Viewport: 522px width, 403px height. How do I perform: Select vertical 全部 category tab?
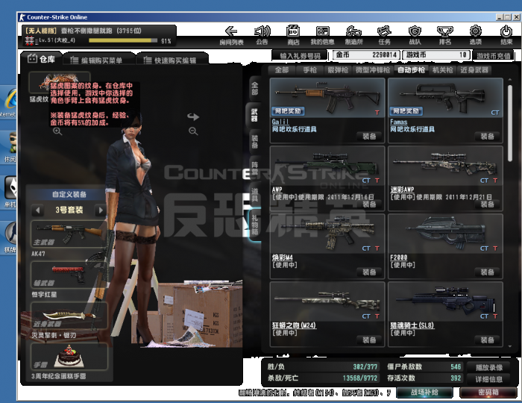point(255,89)
